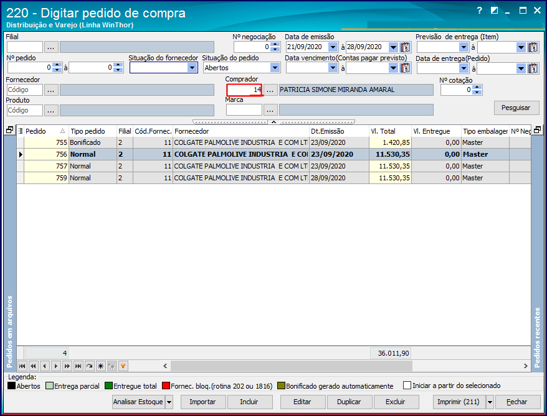
Task: Open calendar icon for Data de entrega(Pedido)
Action: coord(533,68)
